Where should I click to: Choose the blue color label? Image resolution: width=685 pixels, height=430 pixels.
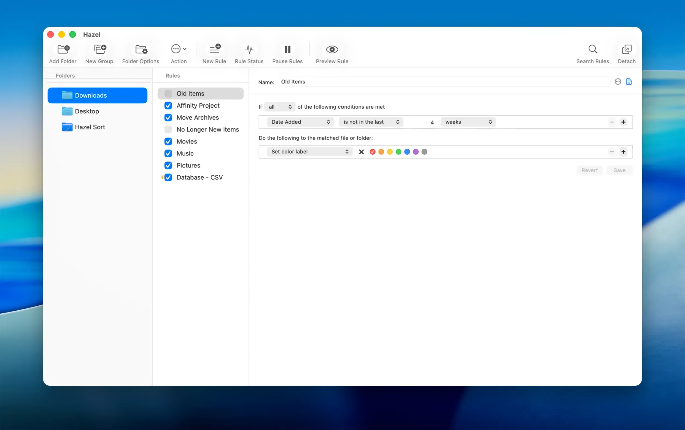(407, 152)
